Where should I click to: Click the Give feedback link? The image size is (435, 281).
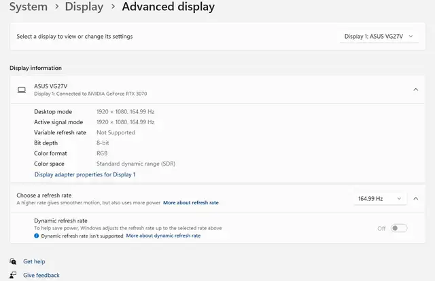[41, 275]
